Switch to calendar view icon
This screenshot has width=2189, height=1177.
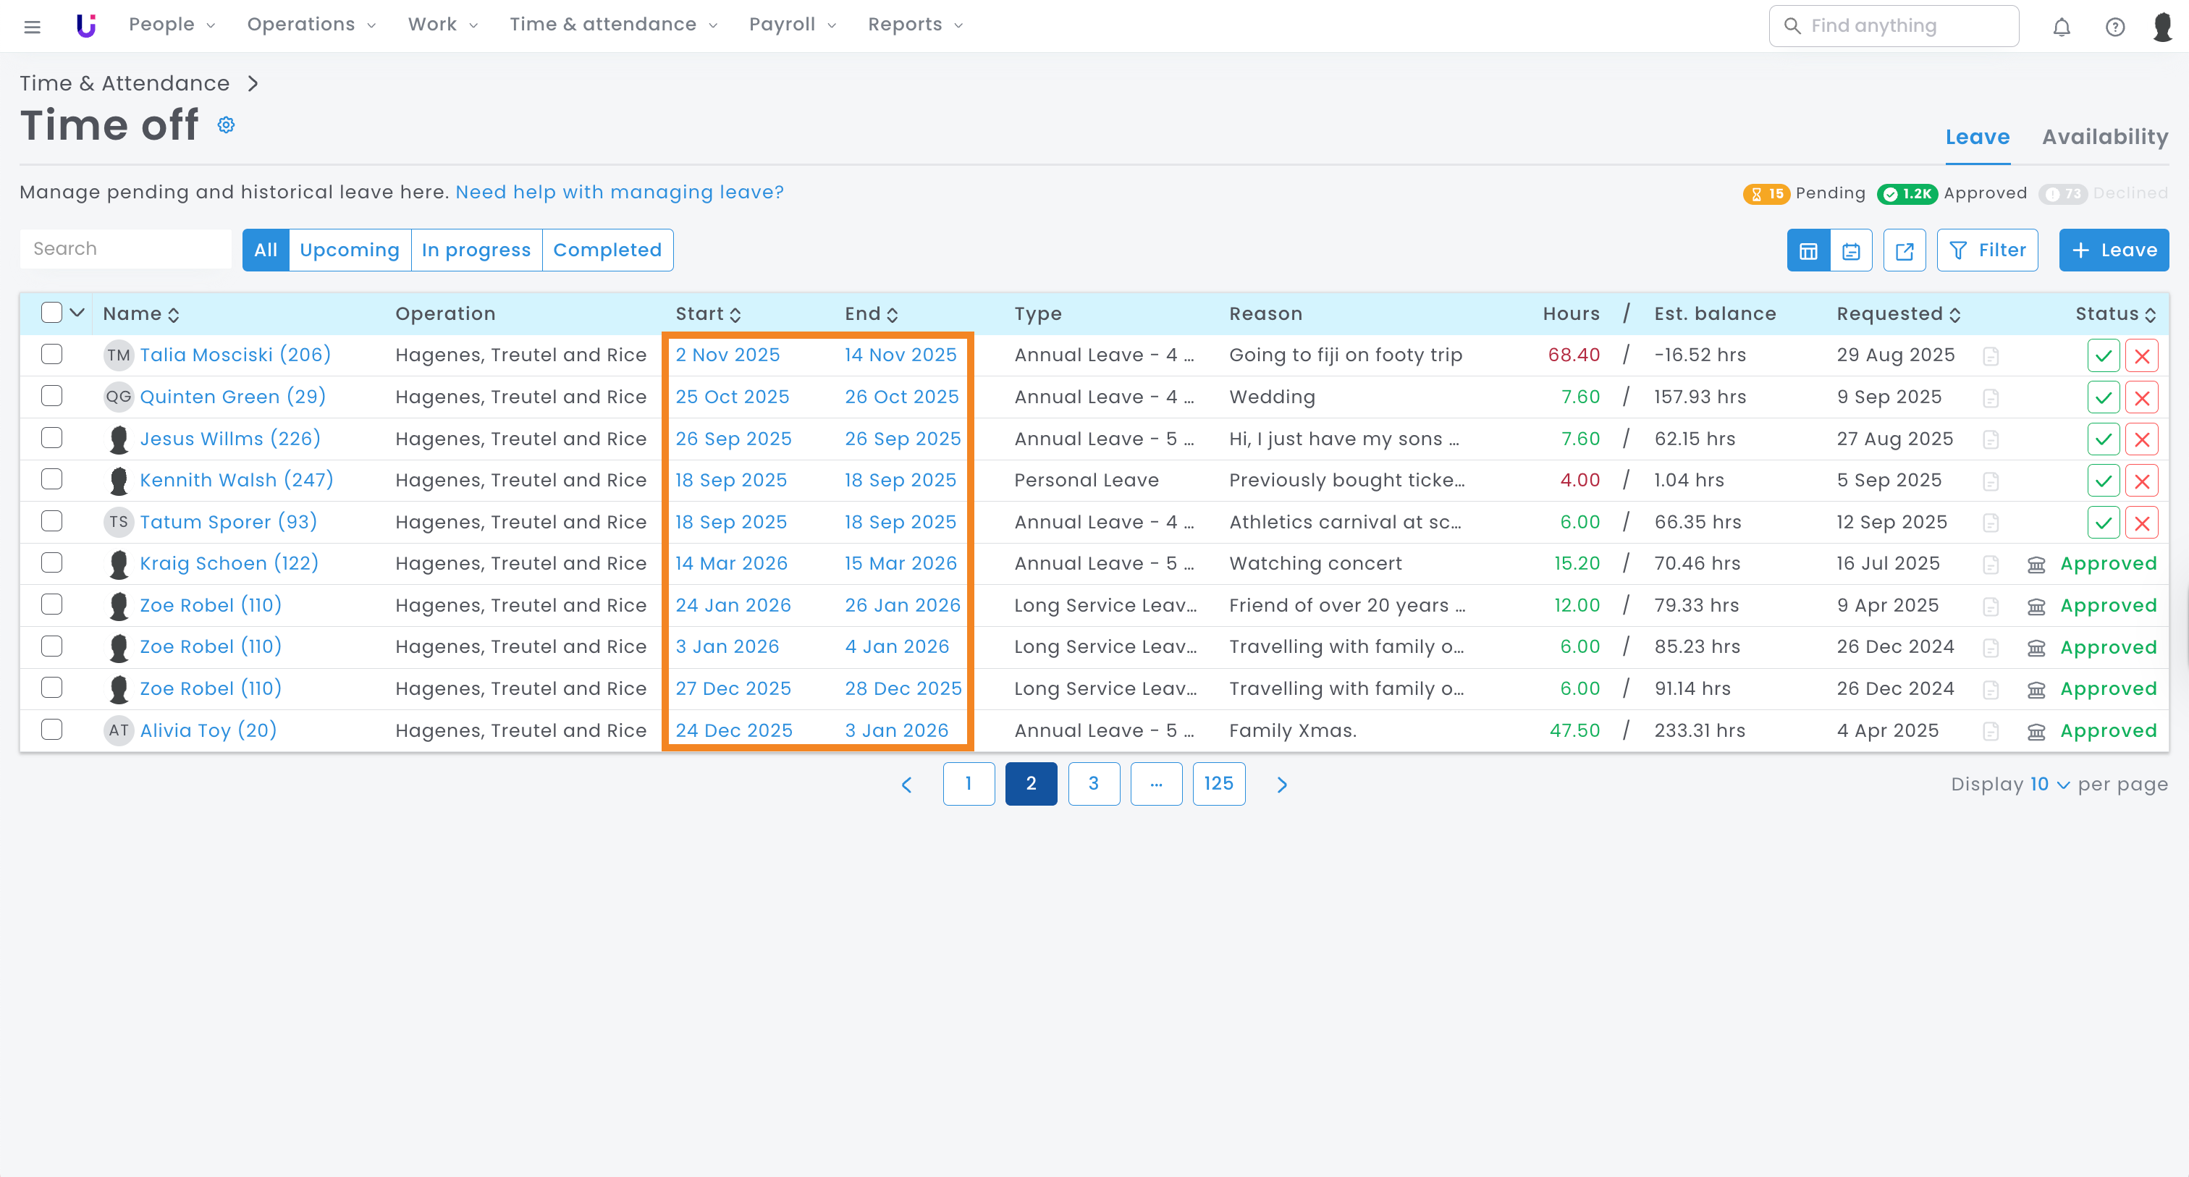(1851, 250)
